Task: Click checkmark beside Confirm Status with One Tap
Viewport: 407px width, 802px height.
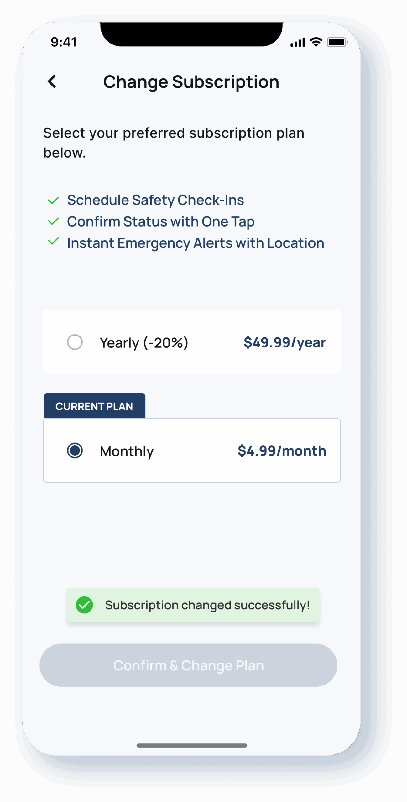Action: coord(53,221)
